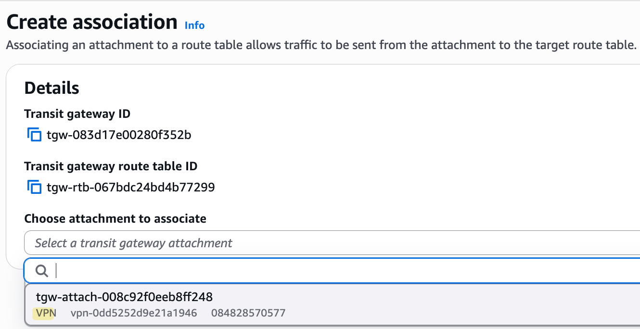The image size is (640, 329).
Task: Copy the transit gateway ID tgw-083d17e00280f352b
Action: coord(34,135)
